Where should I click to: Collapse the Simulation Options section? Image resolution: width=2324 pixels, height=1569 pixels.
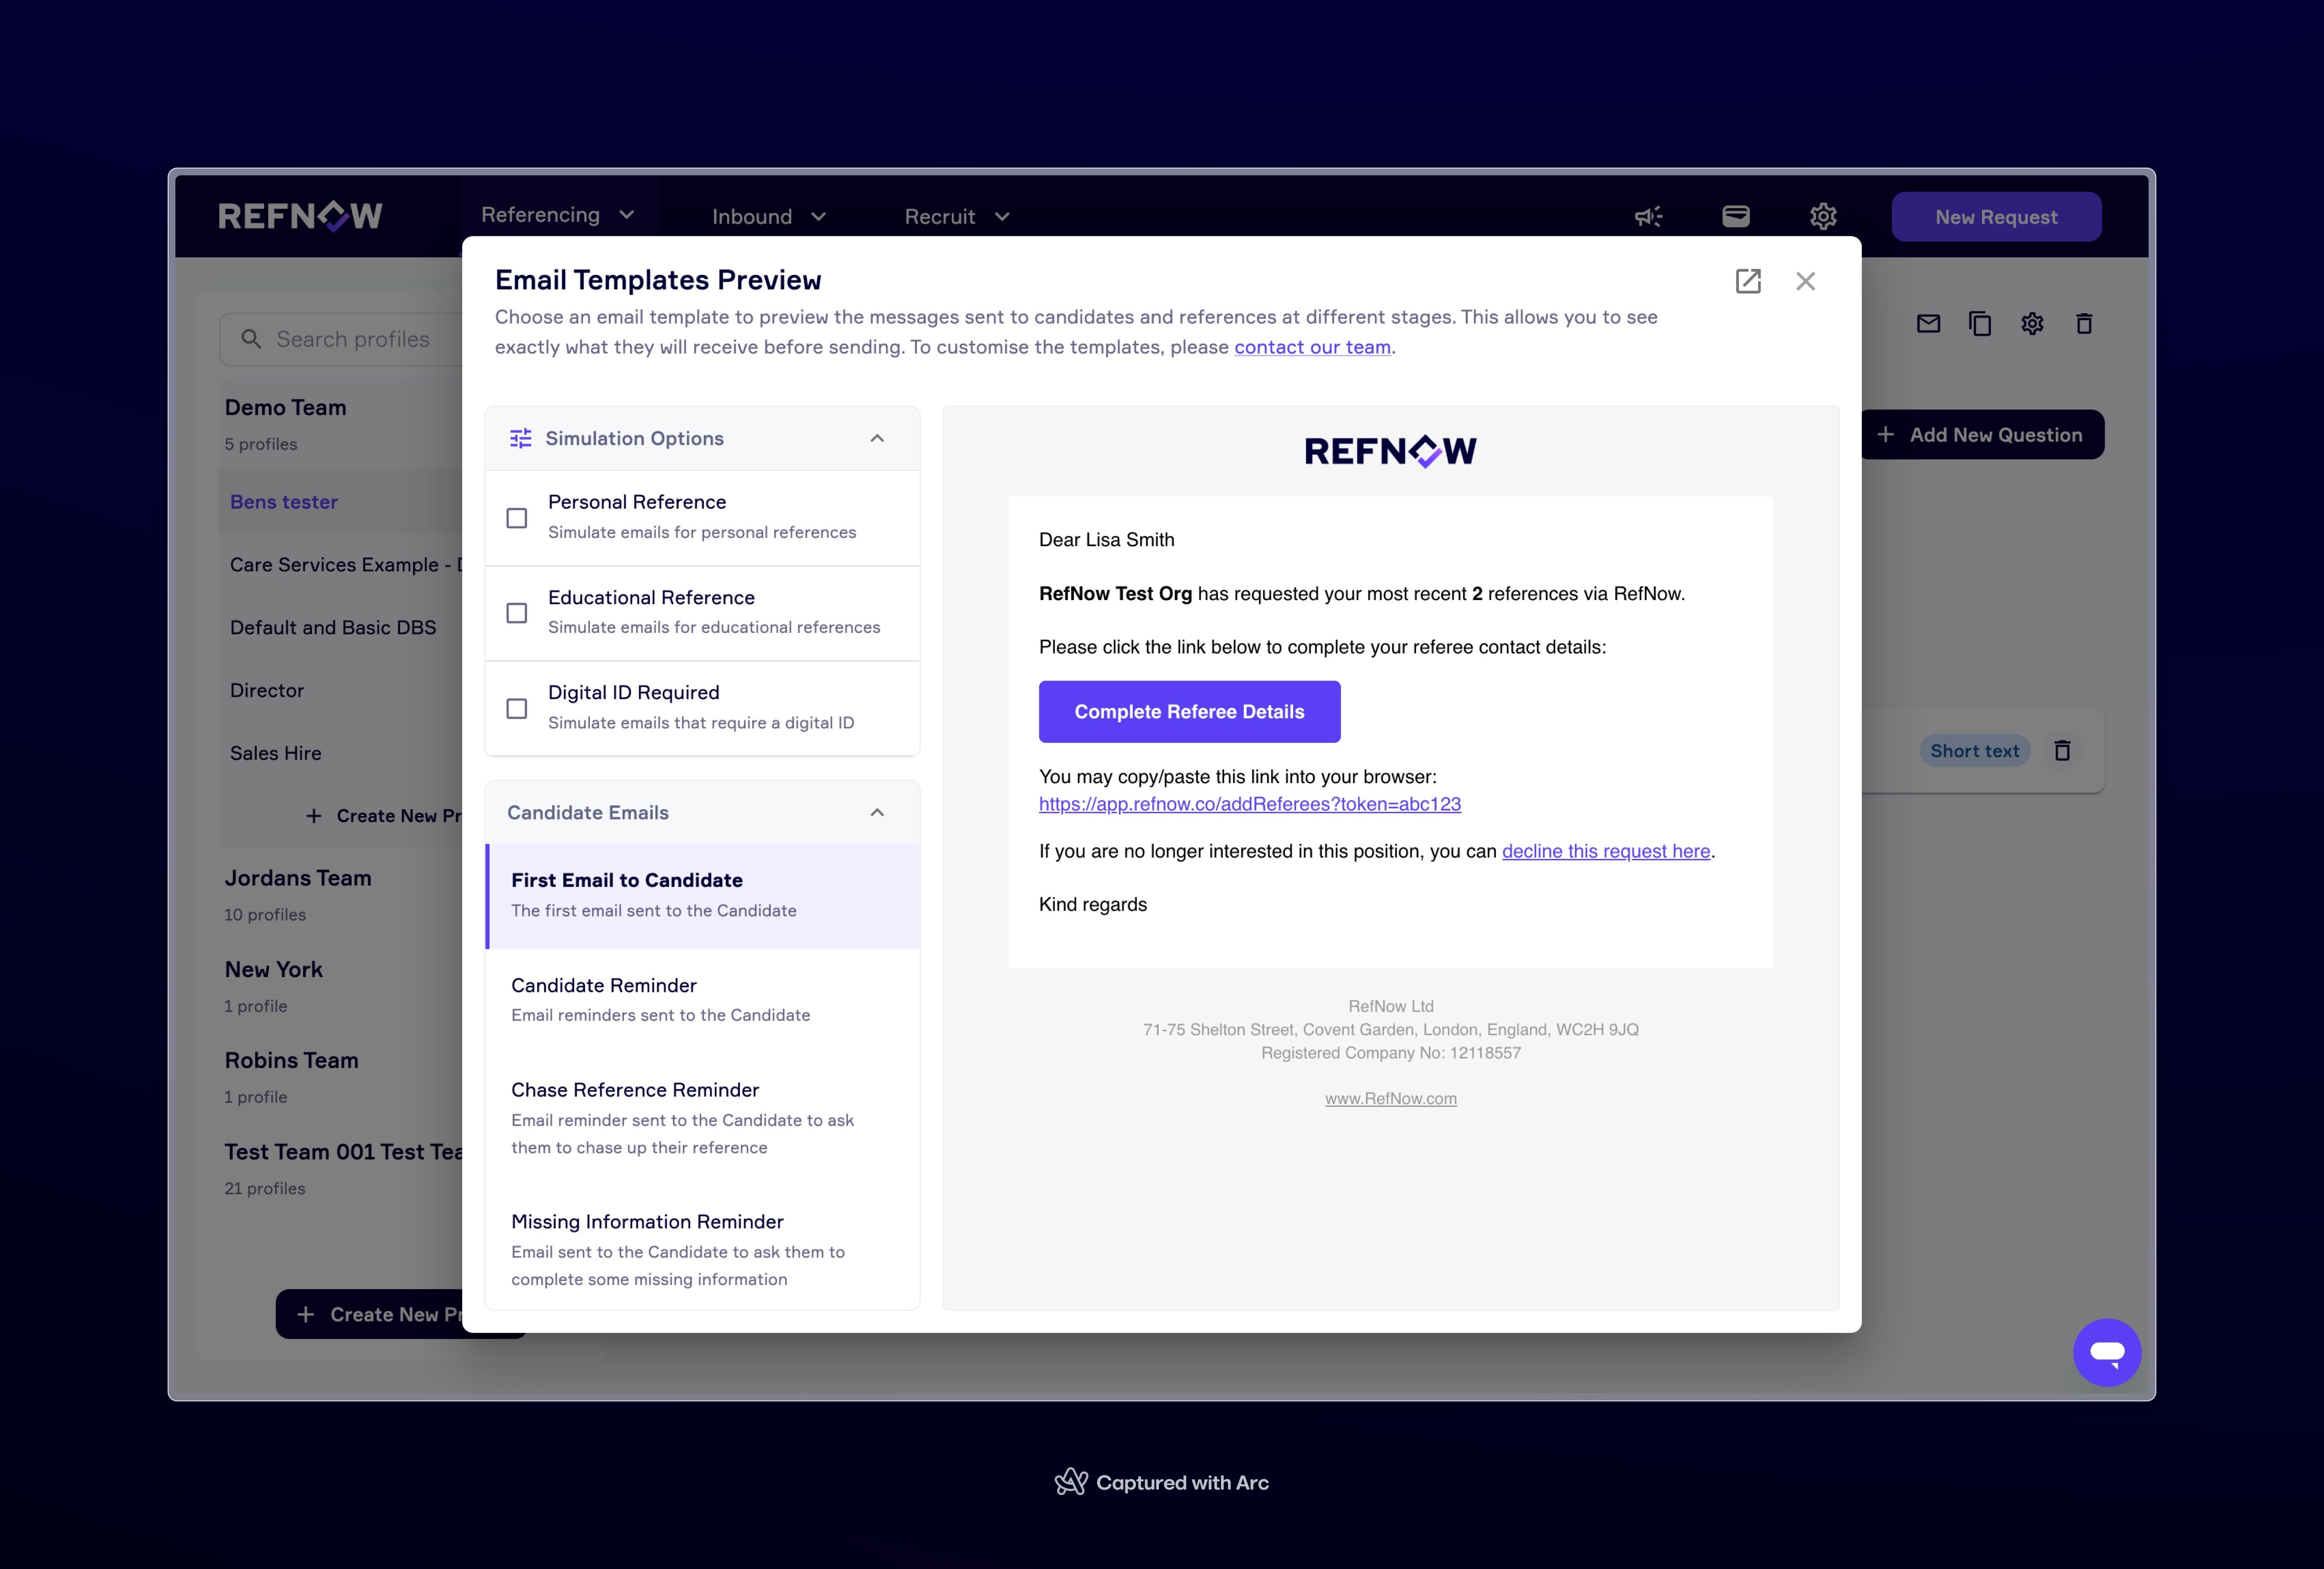pos(877,438)
